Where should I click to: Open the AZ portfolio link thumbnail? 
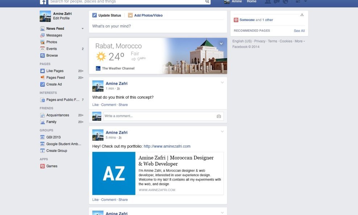pyautogui.click(x=114, y=173)
